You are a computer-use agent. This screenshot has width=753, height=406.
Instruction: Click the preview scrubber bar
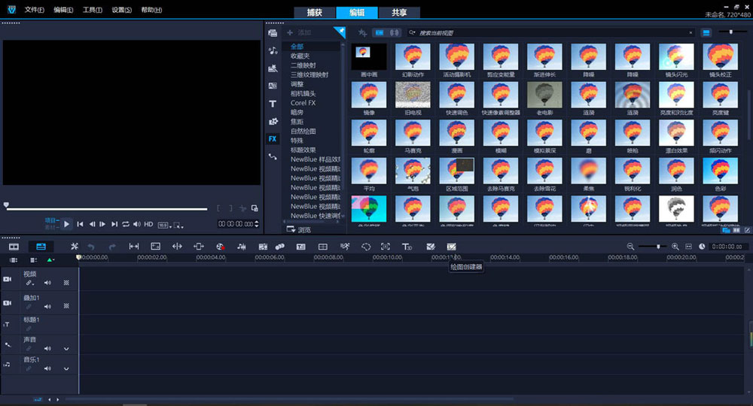[x=107, y=209]
